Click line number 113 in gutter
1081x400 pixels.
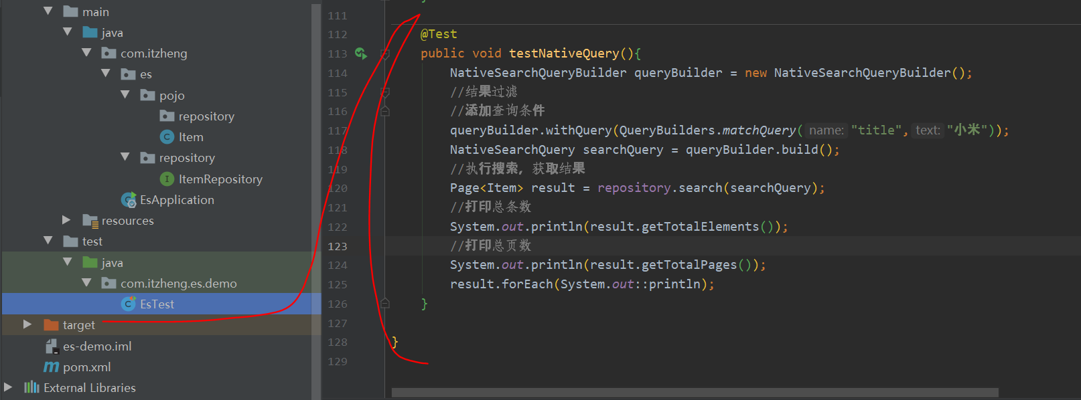(x=337, y=54)
